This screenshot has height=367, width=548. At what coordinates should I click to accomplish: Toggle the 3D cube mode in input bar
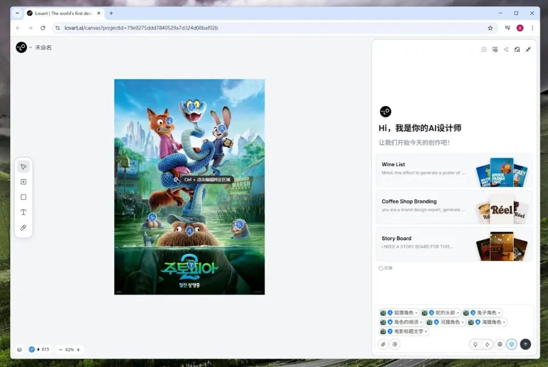tap(512, 344)
